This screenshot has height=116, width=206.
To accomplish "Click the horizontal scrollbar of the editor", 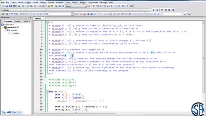I will pyautogui.click(x=76, y=113).
